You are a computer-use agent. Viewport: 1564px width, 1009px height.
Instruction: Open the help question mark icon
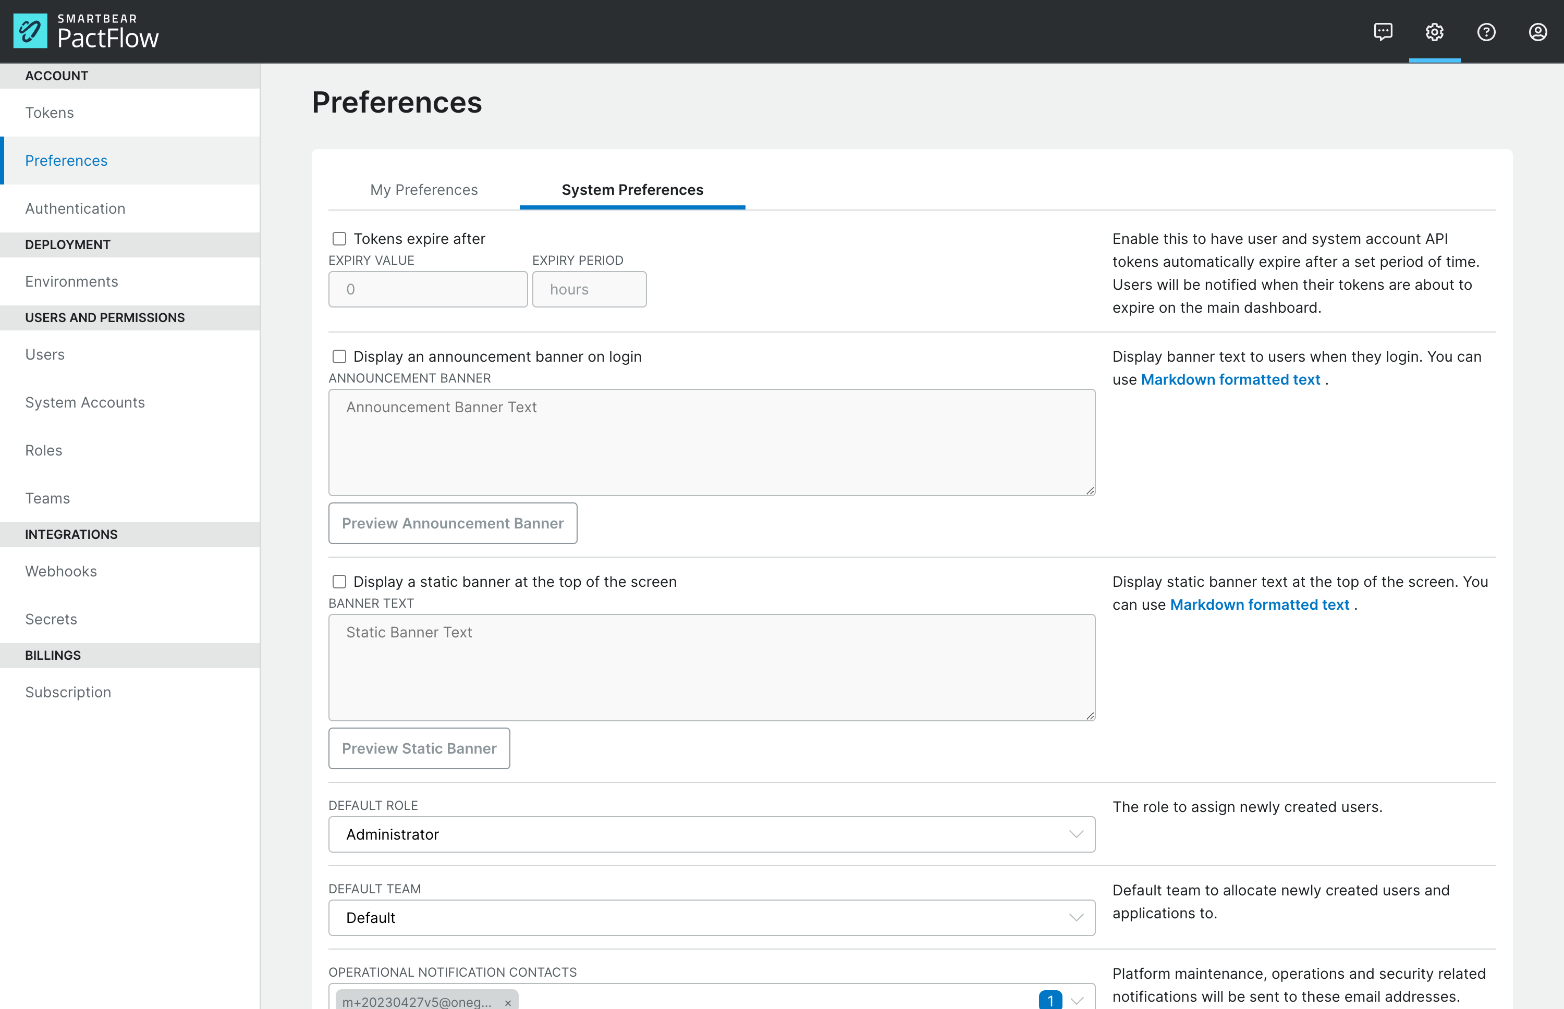tap(1486, 31)
